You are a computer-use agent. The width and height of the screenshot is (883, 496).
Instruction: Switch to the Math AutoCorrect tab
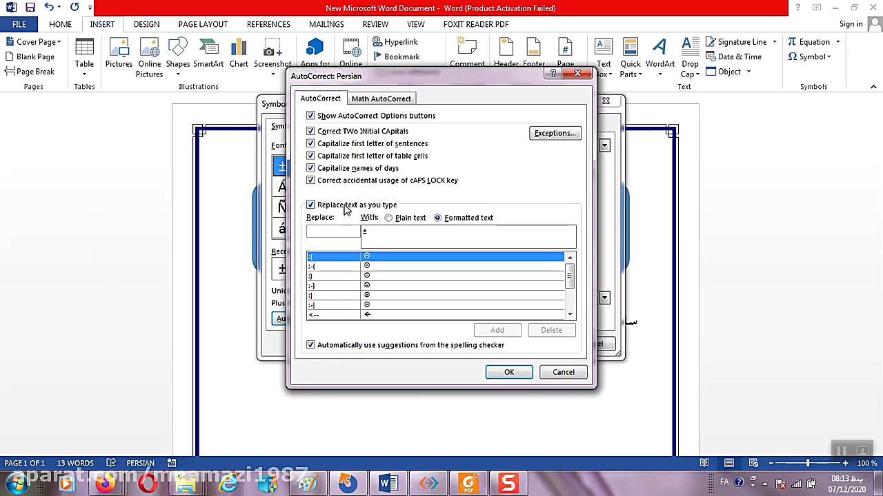tap(381, 99)
